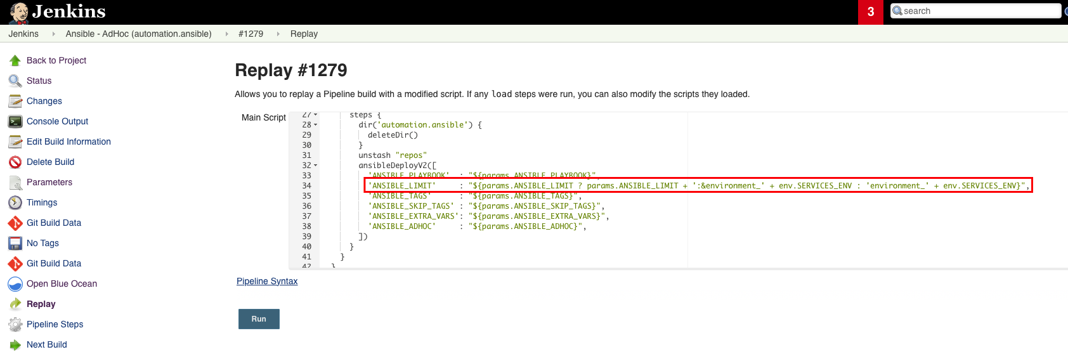Click the ANSIBLE_SKIP_TAGS code line
The image size is (1068, 359).
tap(486, 206)
